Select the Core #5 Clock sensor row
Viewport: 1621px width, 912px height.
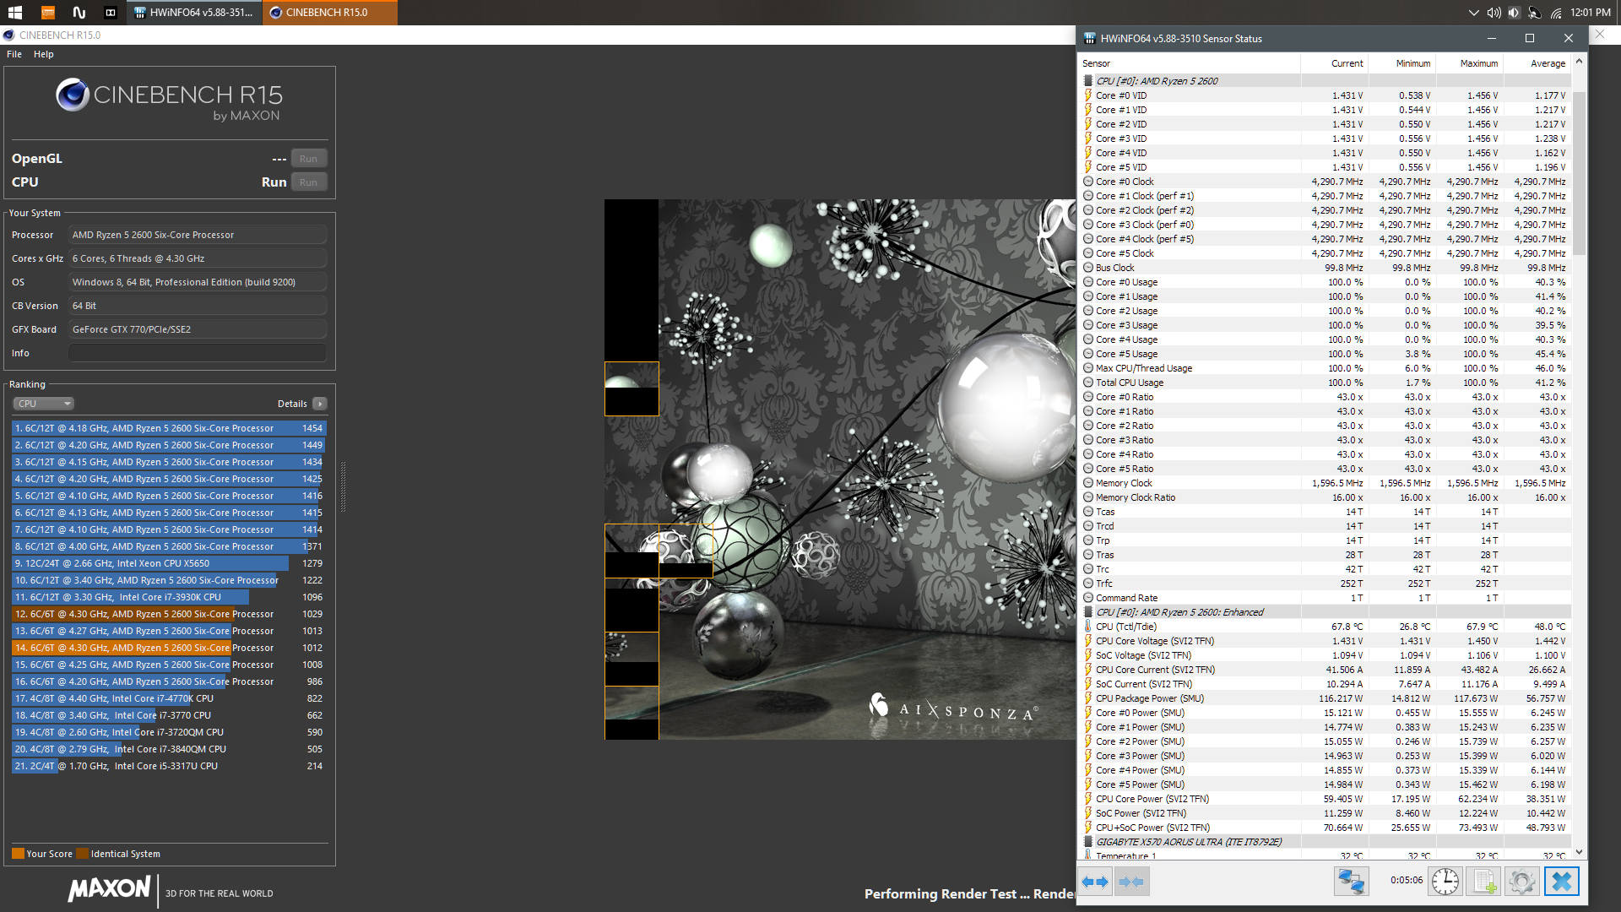tap(1326, 253)
